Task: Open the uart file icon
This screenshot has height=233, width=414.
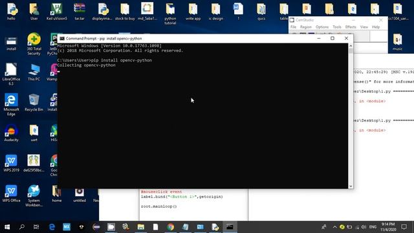Action: tap(34, 133)
